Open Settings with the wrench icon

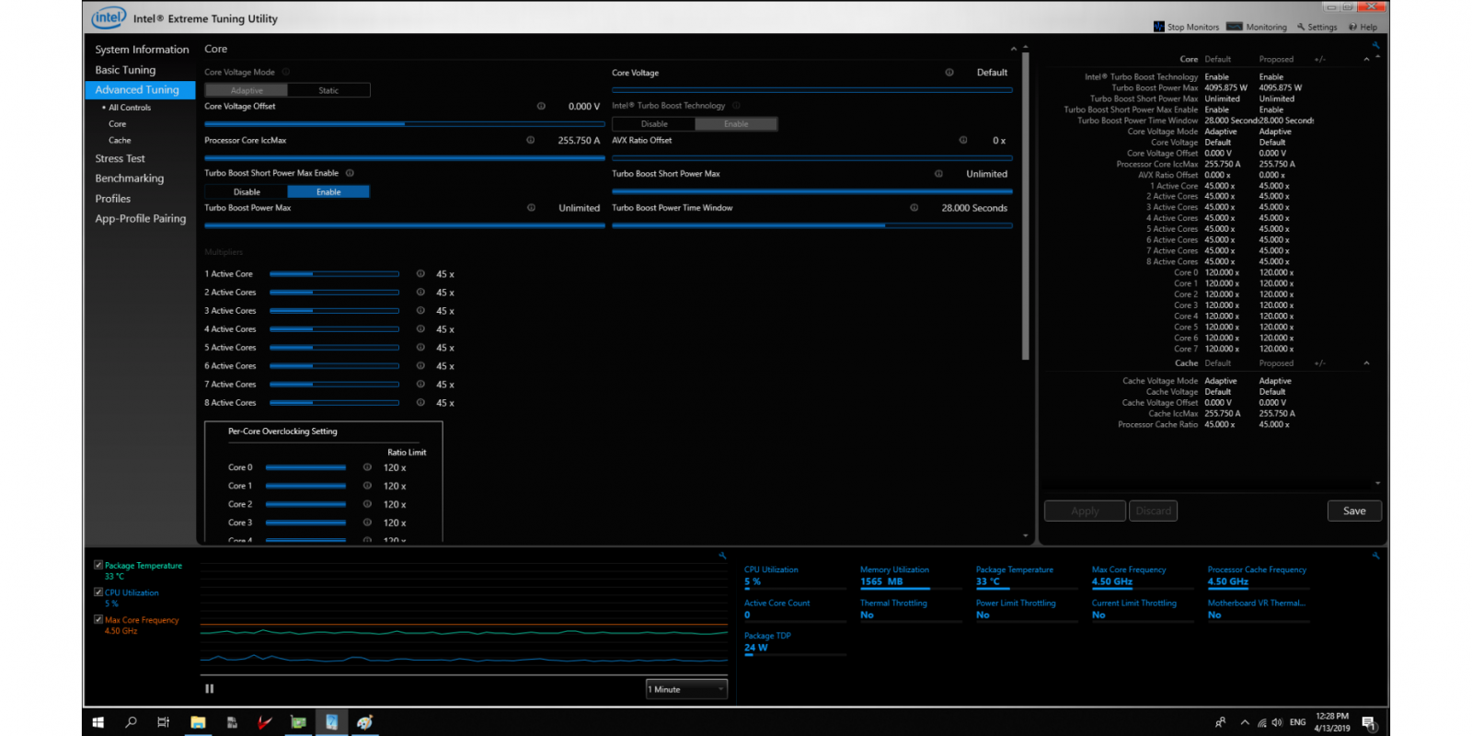click(x=1317, y=27)
